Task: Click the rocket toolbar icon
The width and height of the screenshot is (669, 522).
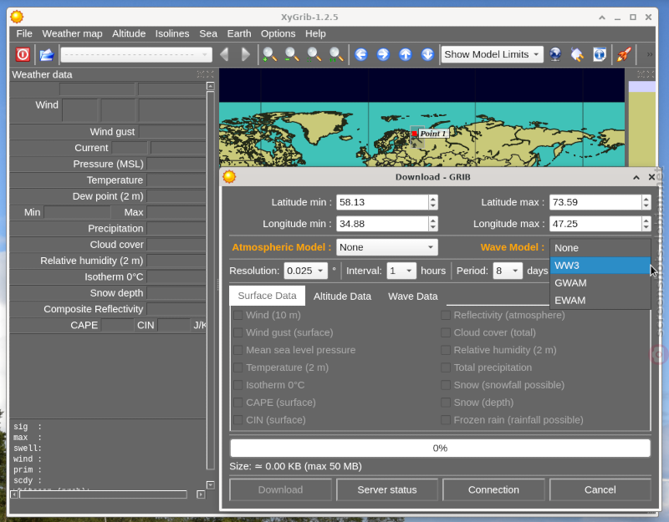Action: 624,54
